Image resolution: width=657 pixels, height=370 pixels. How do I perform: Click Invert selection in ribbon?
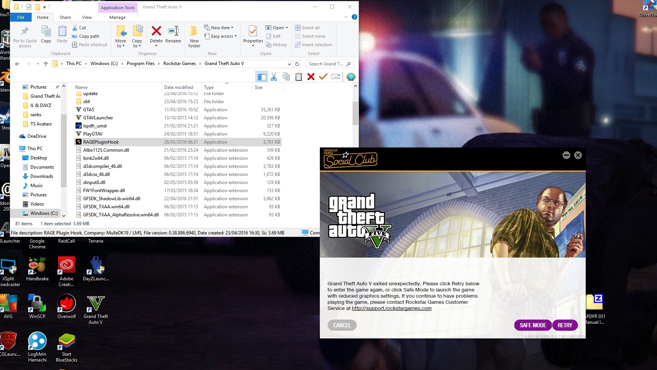pyautogui.click(x=313, y=45)
